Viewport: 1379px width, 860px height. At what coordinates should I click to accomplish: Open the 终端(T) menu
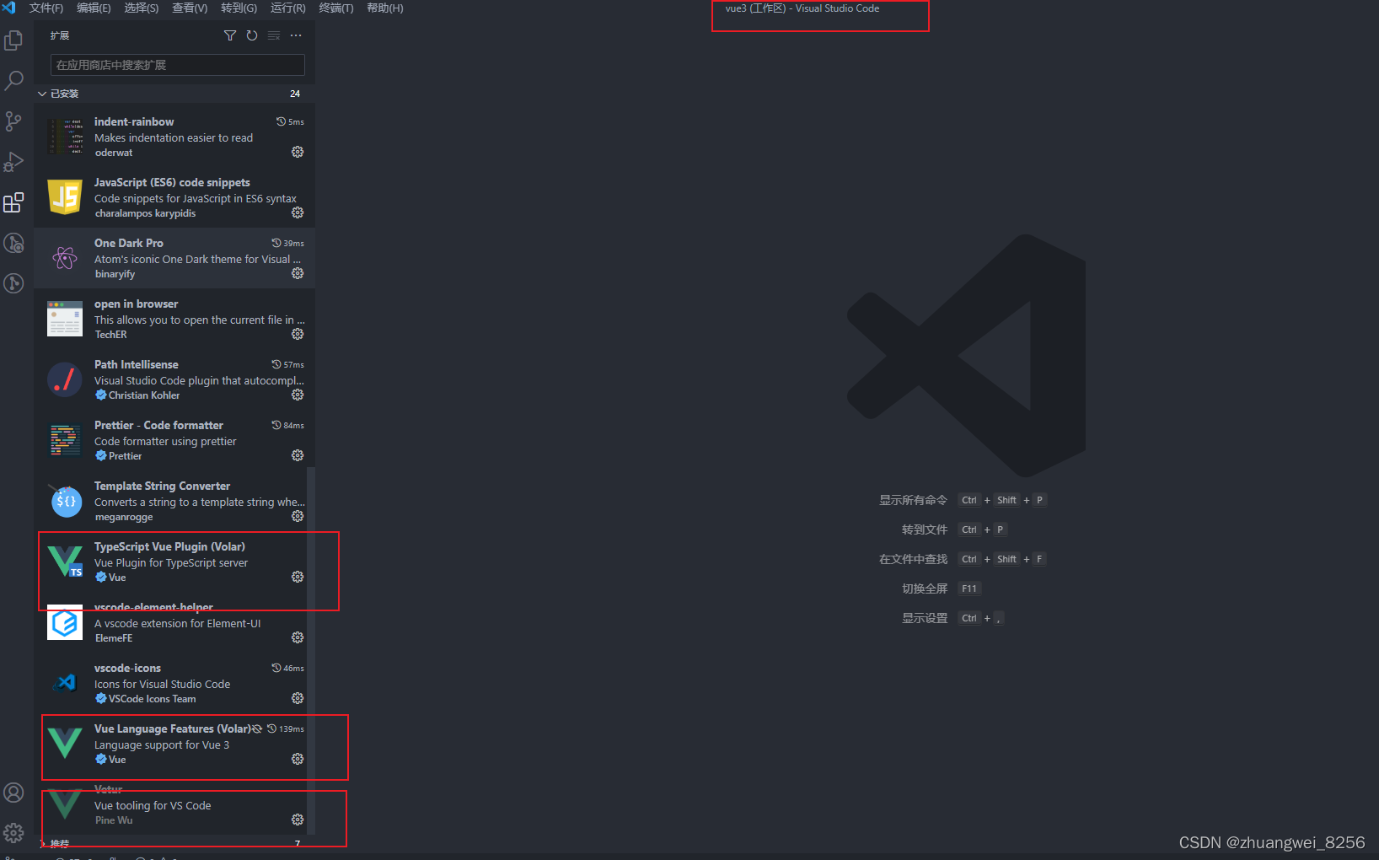[336, 8]
